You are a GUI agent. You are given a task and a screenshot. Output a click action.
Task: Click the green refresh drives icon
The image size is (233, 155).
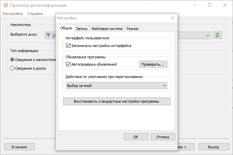(x=218, y=35)
